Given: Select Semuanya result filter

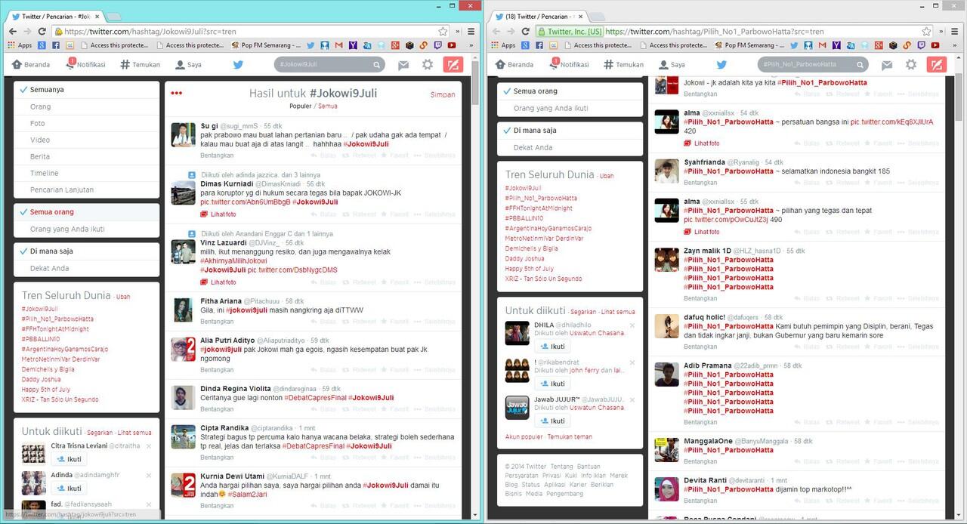Looking at the screenshot, I should (87, 90).
